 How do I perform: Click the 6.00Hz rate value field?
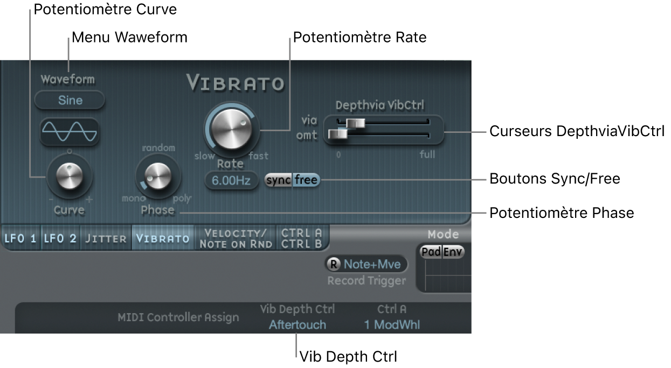[x=231, y=181]
